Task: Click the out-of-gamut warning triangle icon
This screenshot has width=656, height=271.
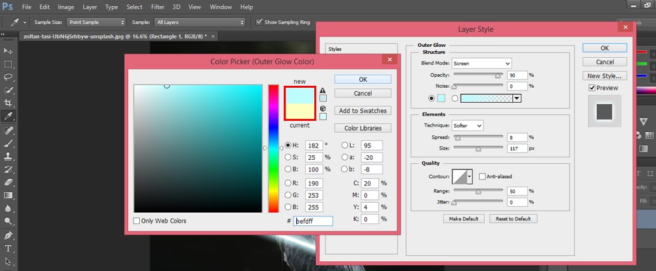Action: pos(323,90)
